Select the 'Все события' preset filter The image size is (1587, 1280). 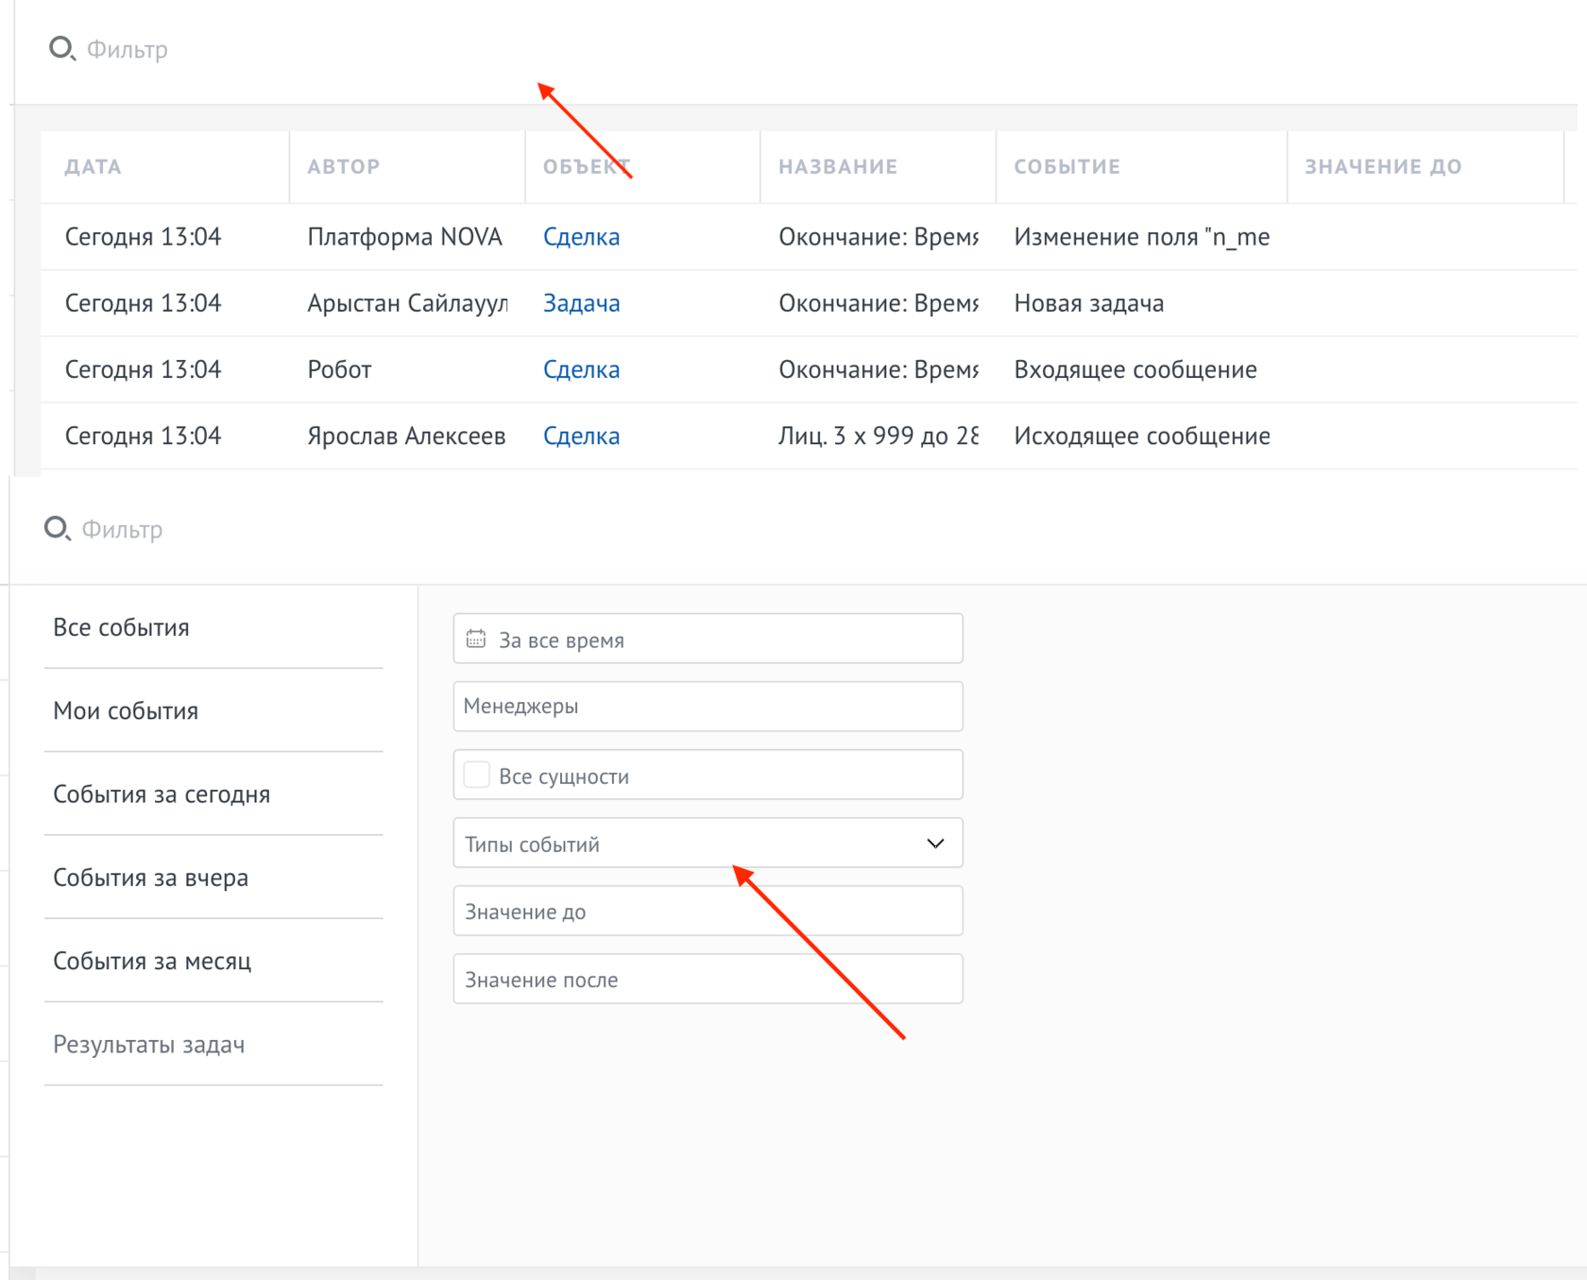coord(121,627)
